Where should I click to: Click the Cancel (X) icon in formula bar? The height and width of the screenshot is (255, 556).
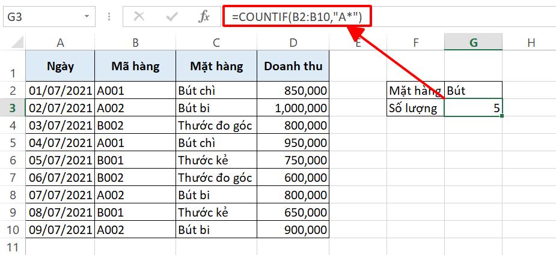pos(139,17)
